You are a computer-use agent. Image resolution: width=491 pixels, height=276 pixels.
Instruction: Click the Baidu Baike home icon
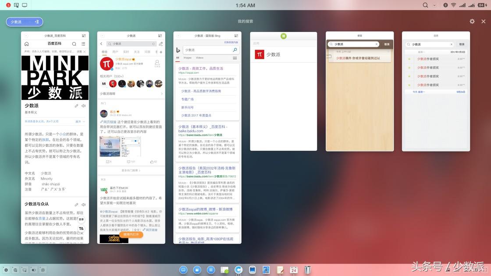click(x=27, y=44)
